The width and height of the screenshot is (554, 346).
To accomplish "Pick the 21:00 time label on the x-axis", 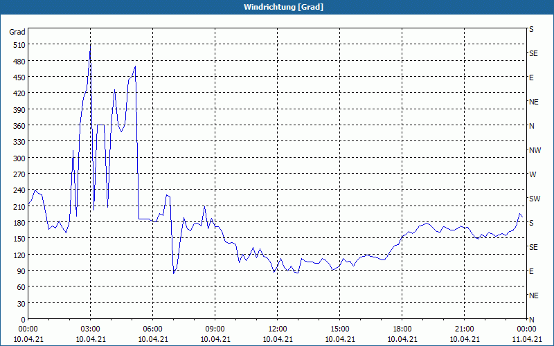I will tap(464, 329).
